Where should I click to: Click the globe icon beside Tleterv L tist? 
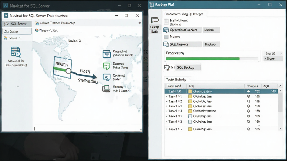tap(37, 30)
